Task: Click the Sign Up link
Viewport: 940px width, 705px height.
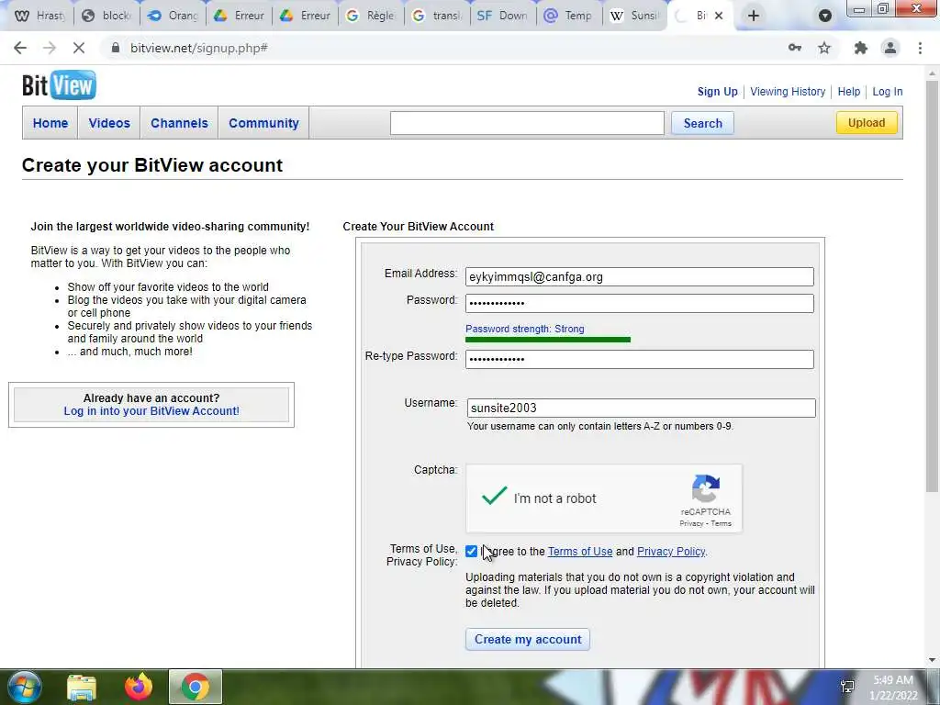Action: coord(718,92)
